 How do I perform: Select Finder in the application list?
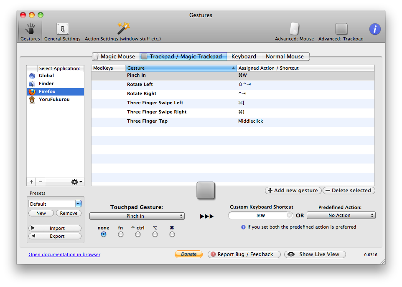[x=56, y=84]
